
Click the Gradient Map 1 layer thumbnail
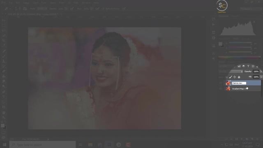coord(228,88)
